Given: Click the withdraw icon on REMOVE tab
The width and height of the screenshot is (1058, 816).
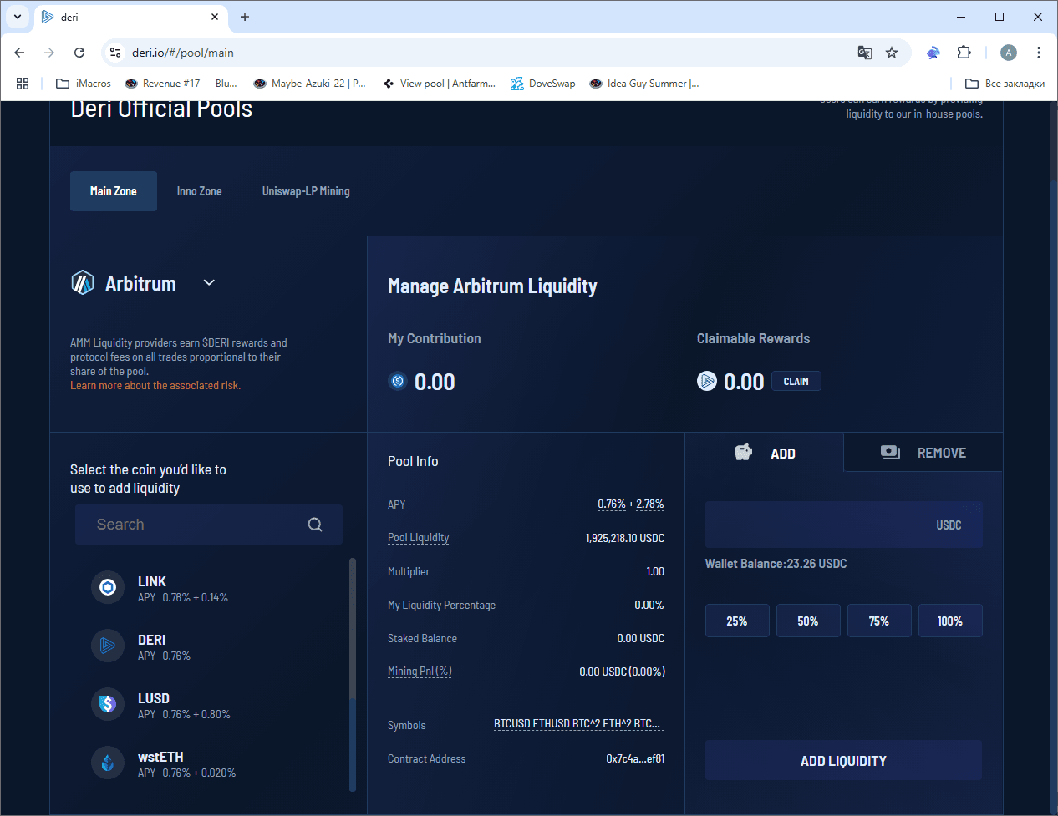Looking at the screenshot, I should 890,452.
